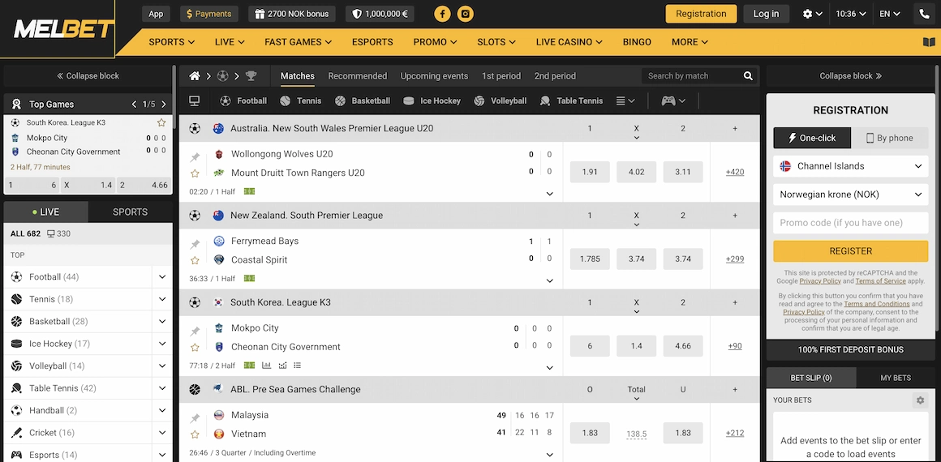Open bet slip settings gear

point(920,400)
